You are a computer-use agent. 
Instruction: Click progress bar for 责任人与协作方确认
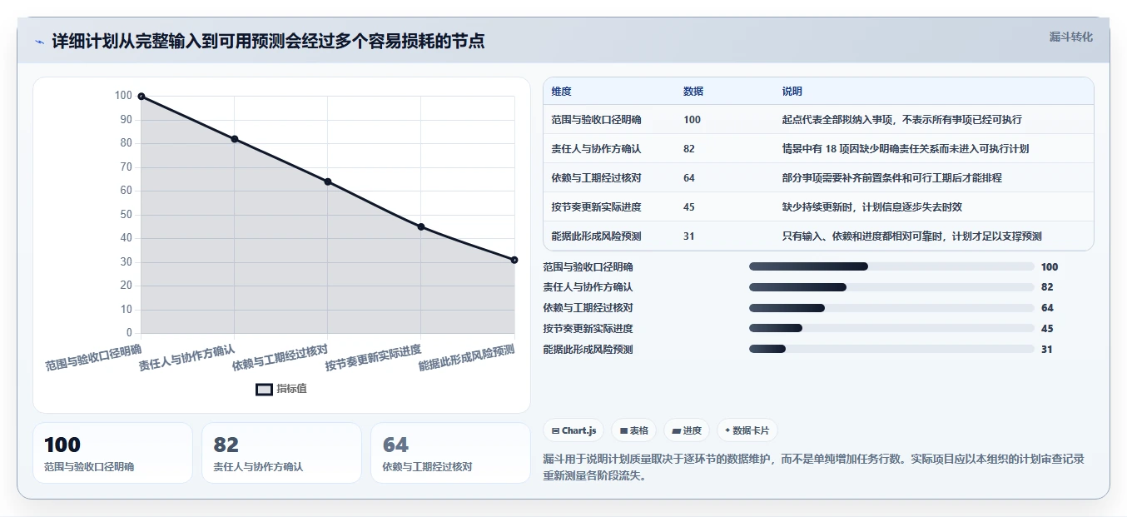pyautogui.click(x=891, y=287)
